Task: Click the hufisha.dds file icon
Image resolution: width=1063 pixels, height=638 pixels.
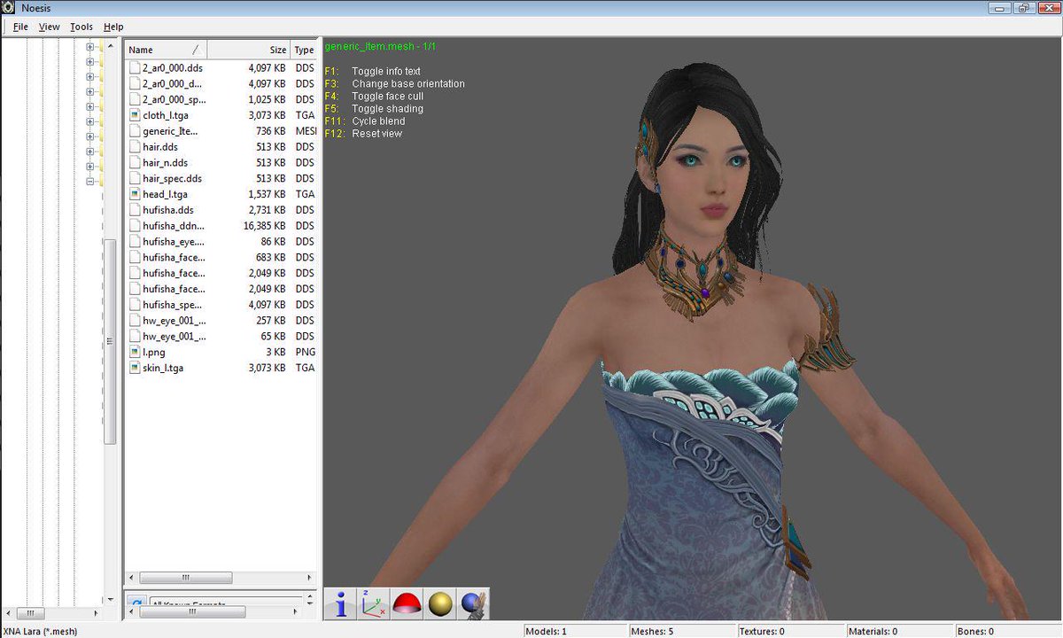Action: [136, 210]
